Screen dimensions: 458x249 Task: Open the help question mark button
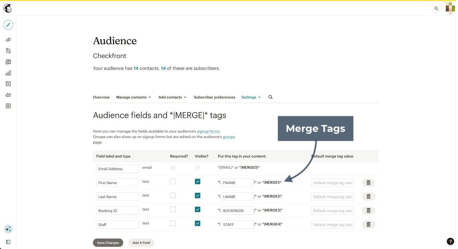tap(450, 241)
